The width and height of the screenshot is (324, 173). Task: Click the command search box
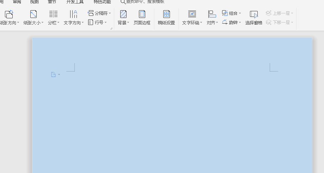click(145, 2)
